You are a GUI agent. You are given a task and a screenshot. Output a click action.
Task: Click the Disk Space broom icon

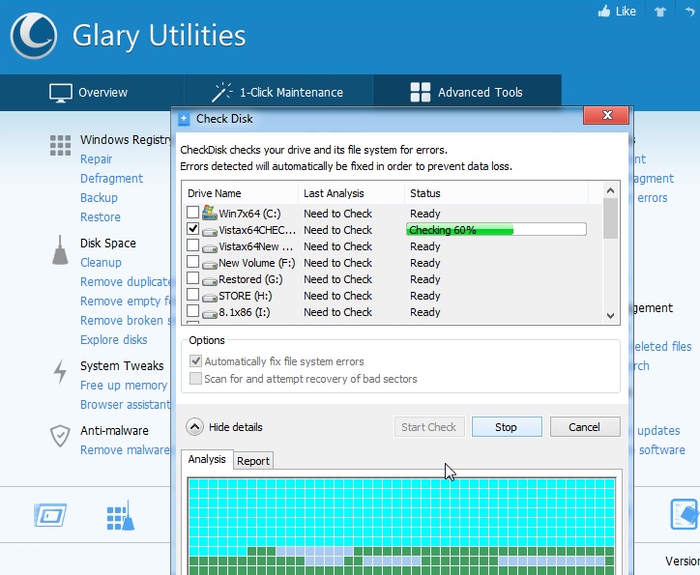point(60,249)
